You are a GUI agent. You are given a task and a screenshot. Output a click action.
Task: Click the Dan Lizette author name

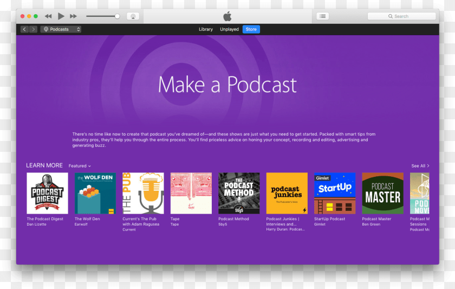(37, 224)
